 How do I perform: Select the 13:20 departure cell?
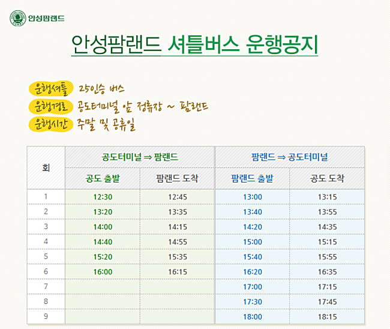pyautogui.click(x=103, y=212)
